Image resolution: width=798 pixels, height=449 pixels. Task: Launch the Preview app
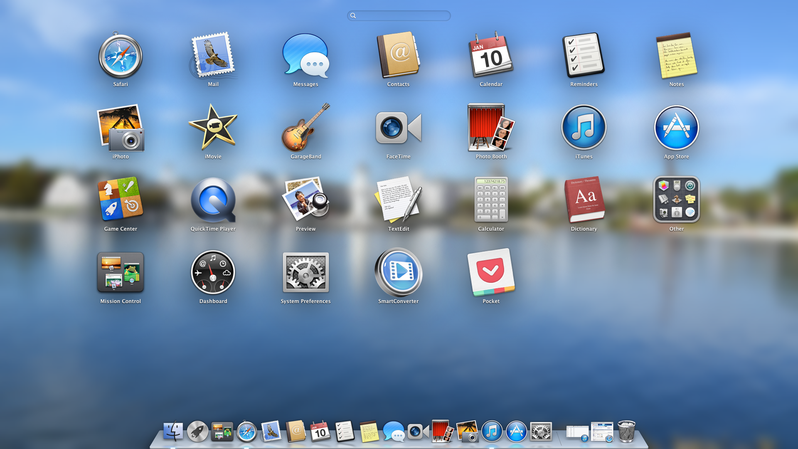pos(306,199)
